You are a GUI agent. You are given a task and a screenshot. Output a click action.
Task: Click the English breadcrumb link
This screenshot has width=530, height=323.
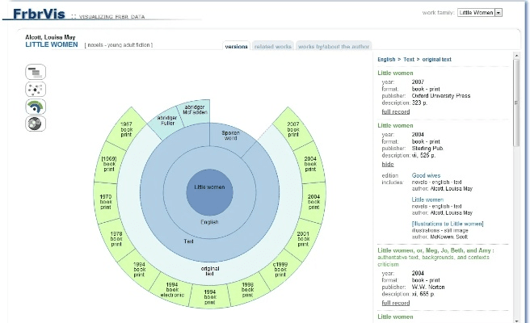pyautogui.click(x=386, y=60)
